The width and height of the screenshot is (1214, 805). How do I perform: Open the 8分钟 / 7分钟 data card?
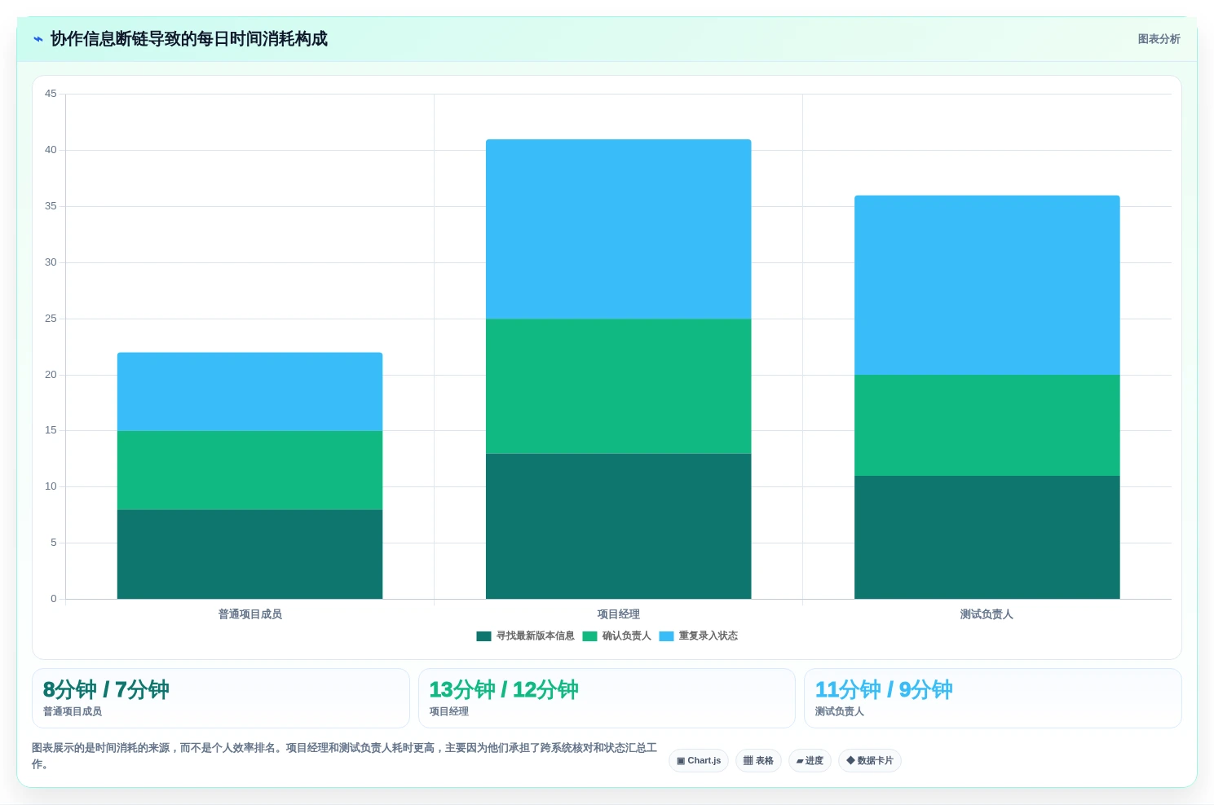220,698
